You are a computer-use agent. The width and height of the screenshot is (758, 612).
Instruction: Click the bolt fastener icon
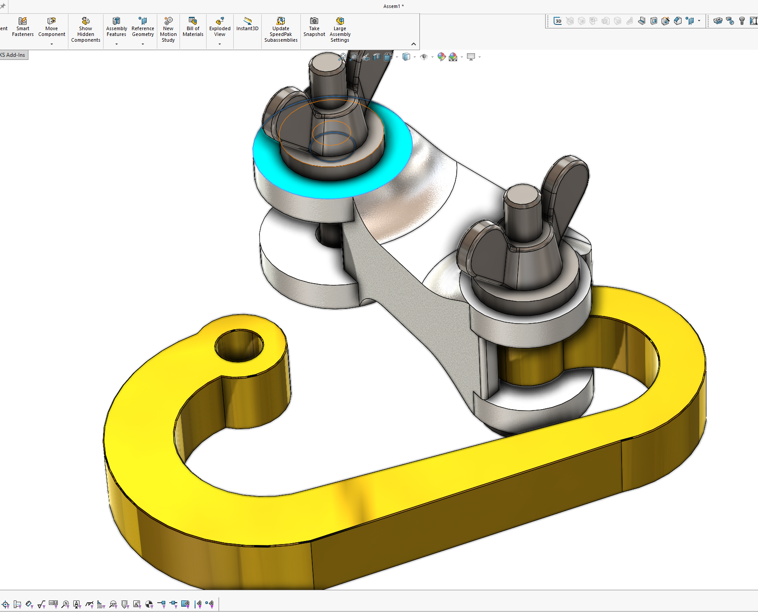(x=742, y=21)
